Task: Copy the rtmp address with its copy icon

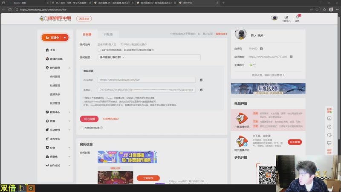Action: click(x=201, y=80)
